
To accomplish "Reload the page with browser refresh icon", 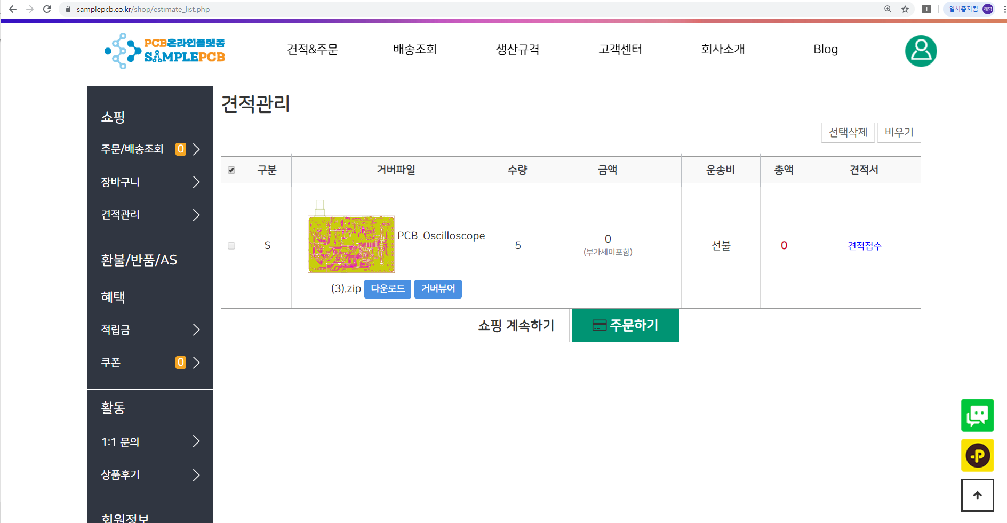I will tap(47, 9).
